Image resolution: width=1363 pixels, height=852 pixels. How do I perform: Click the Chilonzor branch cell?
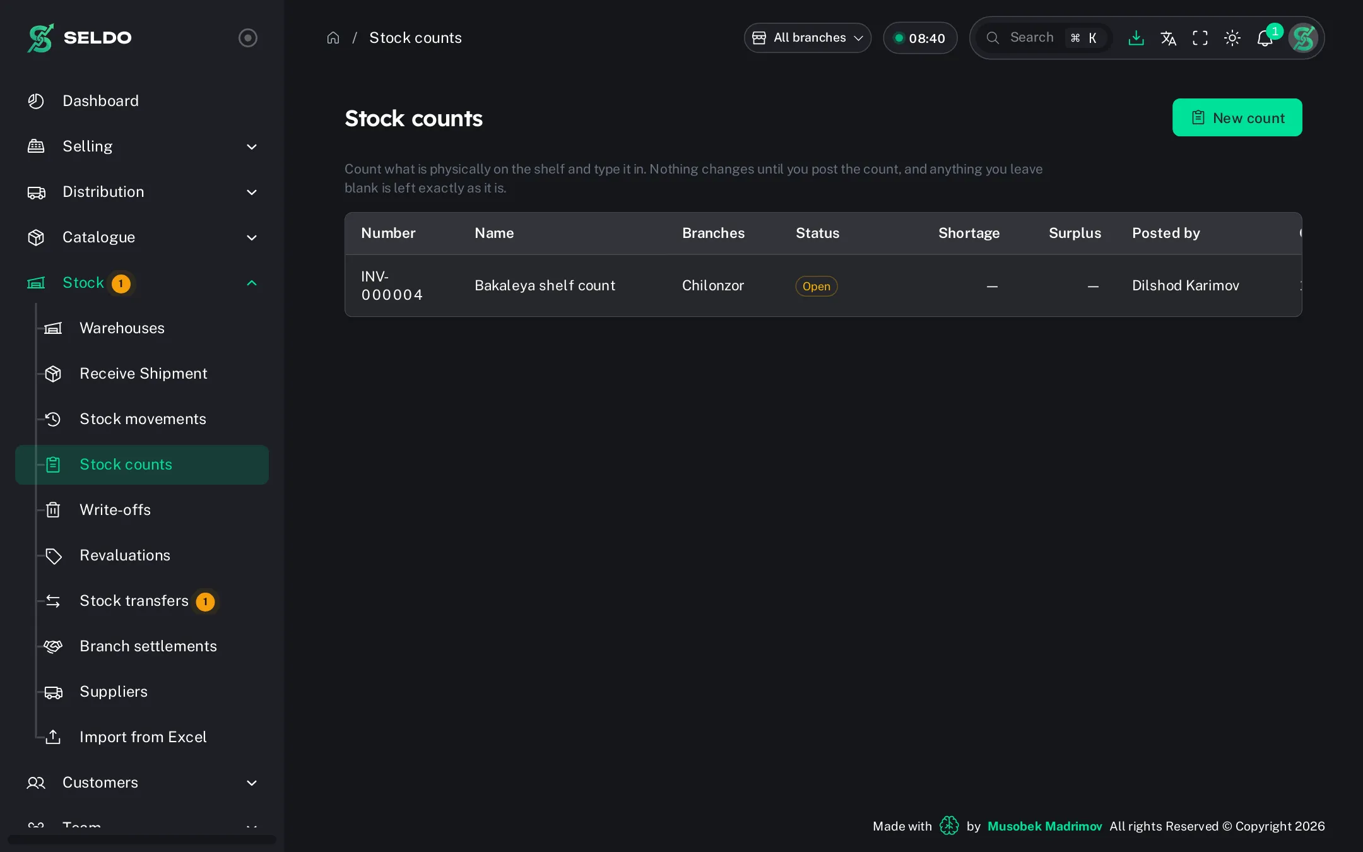tap(713, 285)
